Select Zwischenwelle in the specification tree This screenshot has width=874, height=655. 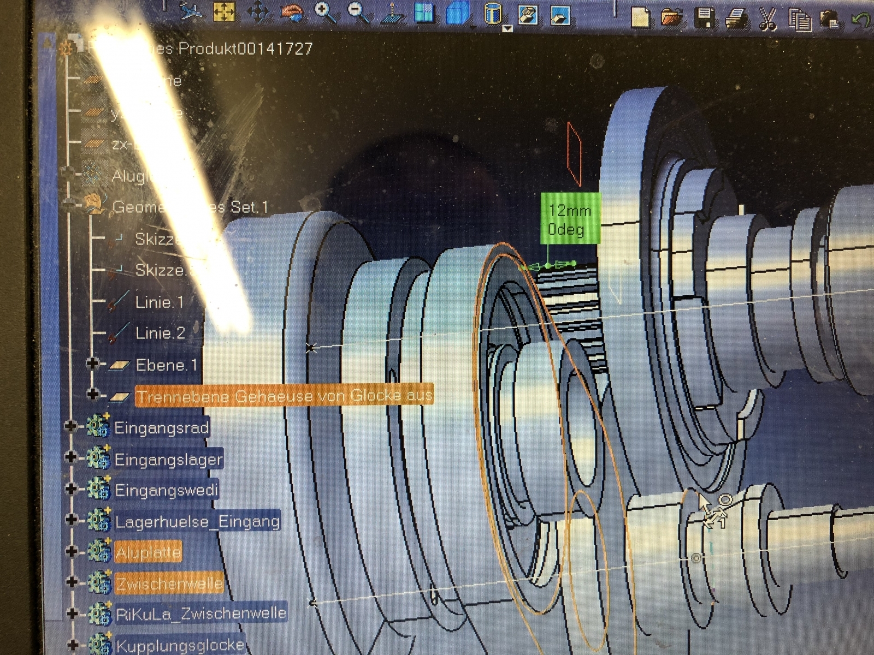169,583
